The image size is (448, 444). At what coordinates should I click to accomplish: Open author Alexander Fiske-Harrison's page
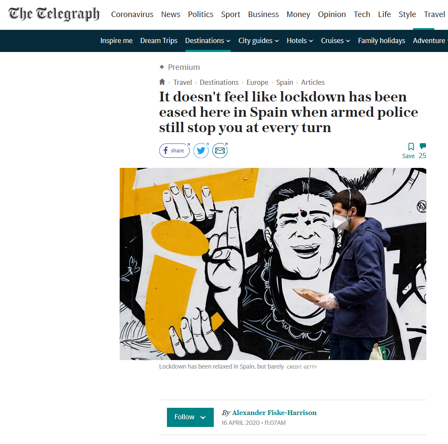point(274,412)
